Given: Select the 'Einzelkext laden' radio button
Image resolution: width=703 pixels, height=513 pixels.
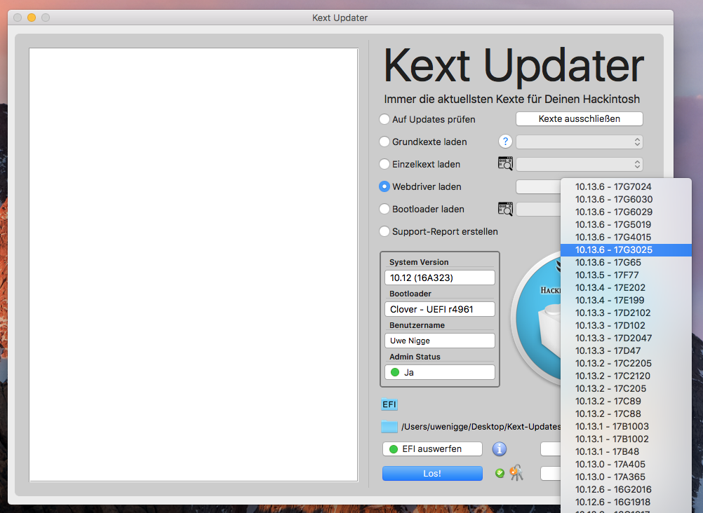Looking at the screenshot, I should (x=384, y=164).
